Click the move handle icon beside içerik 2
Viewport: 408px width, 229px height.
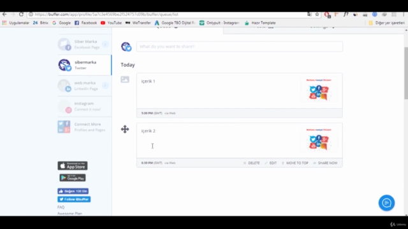tap(125, 129)
